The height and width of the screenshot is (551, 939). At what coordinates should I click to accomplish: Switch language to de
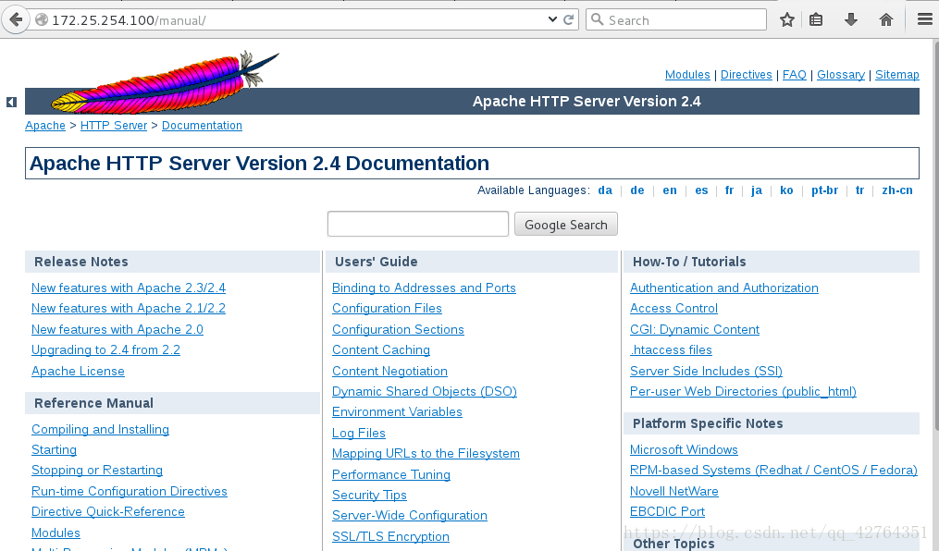tap(637, 190)
